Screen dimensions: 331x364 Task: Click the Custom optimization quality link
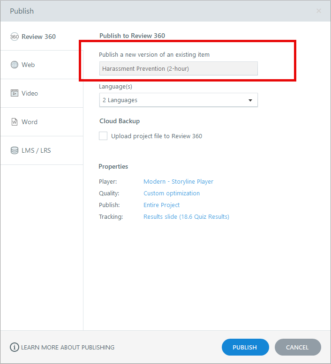(x=172, y=193)
